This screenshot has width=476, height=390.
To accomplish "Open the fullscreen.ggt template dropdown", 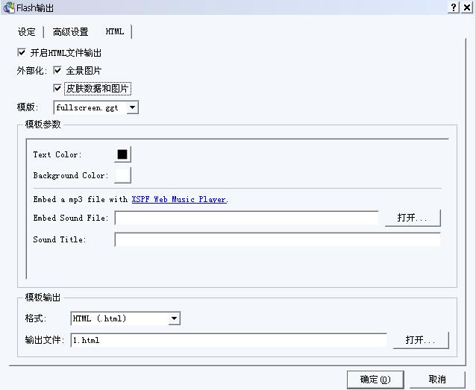I will click(132, 108).
